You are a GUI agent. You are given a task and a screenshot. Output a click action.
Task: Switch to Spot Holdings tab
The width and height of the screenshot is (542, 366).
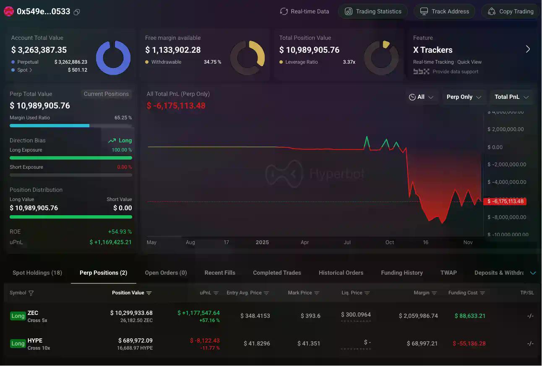coord(37,273)
